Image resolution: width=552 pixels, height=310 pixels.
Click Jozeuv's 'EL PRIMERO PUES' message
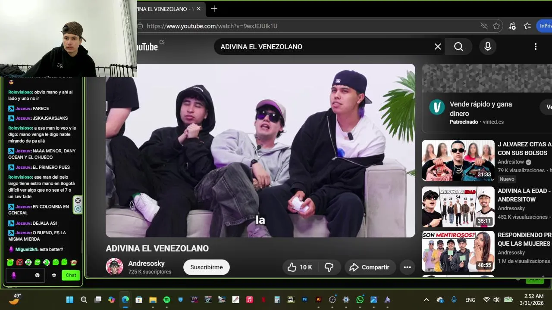tap(39, 167)
